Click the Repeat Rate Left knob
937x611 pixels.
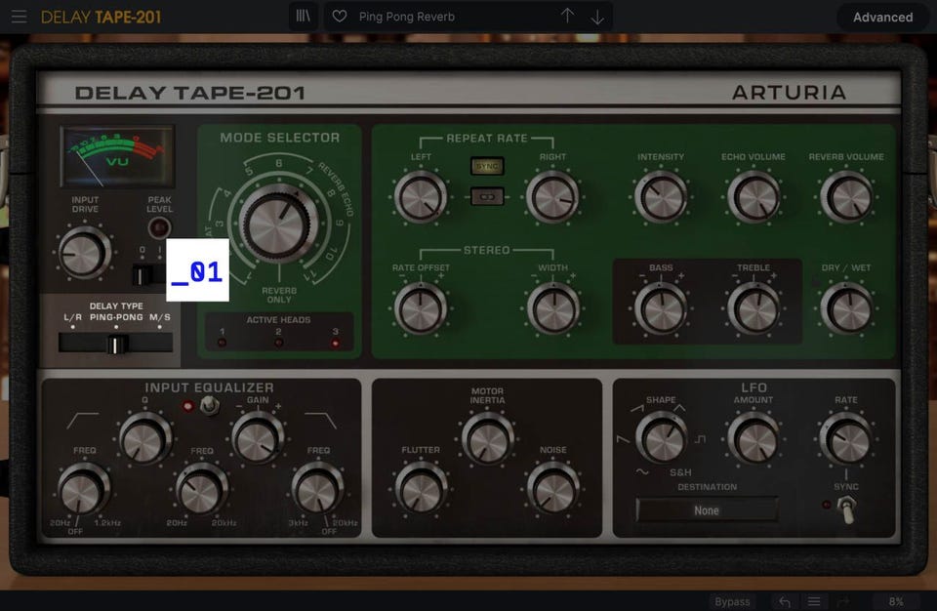421,197
